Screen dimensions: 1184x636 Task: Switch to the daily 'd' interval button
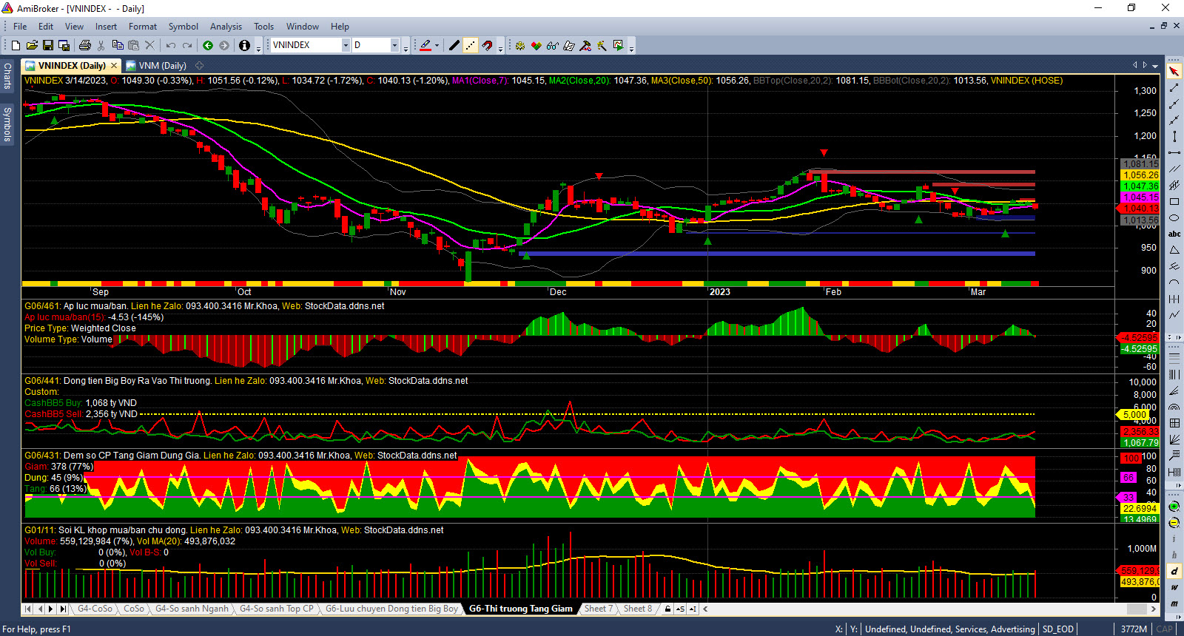click(1174, 571)
